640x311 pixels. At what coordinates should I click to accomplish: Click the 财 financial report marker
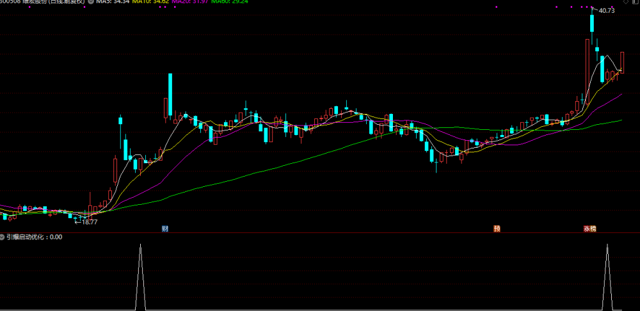165,228
